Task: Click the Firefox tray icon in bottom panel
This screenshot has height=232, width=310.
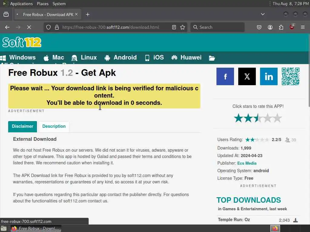Action: click(x=275, y=228)
